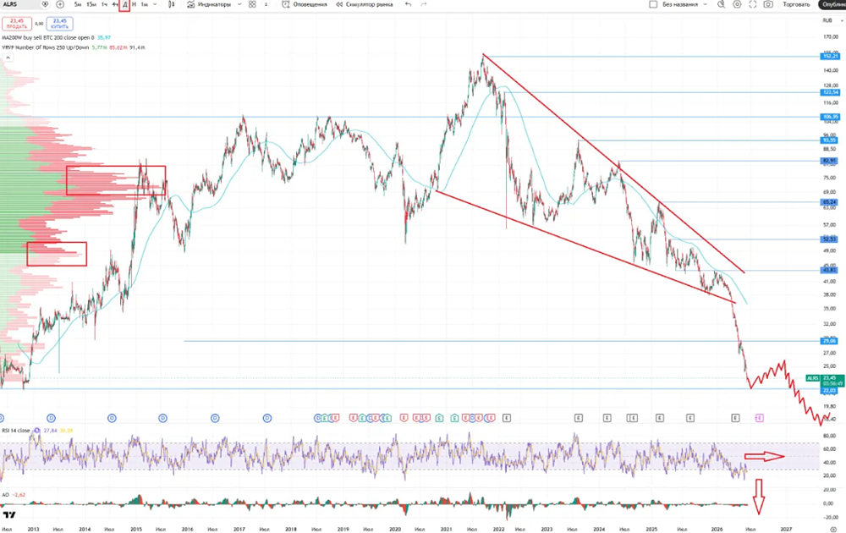Select the daily (Д) timeframe
Viewport: 846px width, 533px height.
point(124,5)
